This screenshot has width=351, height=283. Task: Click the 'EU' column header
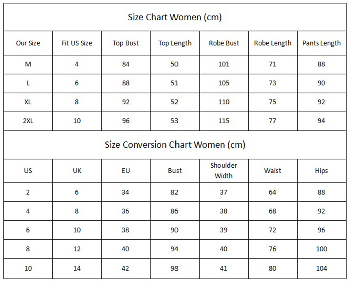pos(126,171)
